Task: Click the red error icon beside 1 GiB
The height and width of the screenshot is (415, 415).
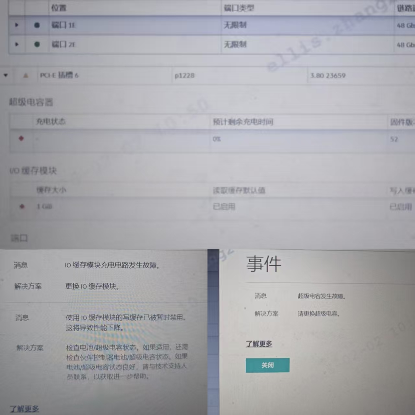Action: click(22, 206)
